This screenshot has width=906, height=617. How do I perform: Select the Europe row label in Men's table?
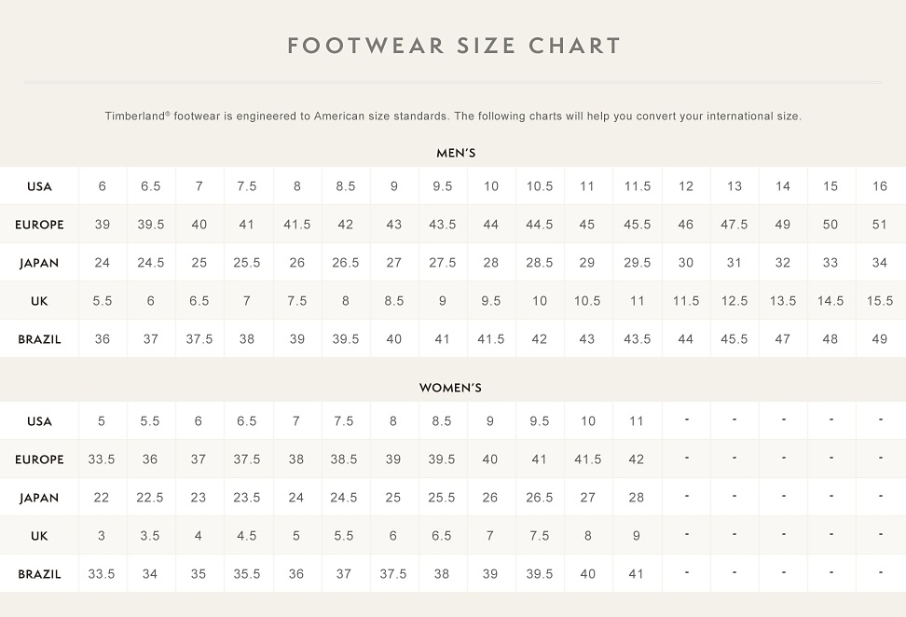tap(39, 225)
